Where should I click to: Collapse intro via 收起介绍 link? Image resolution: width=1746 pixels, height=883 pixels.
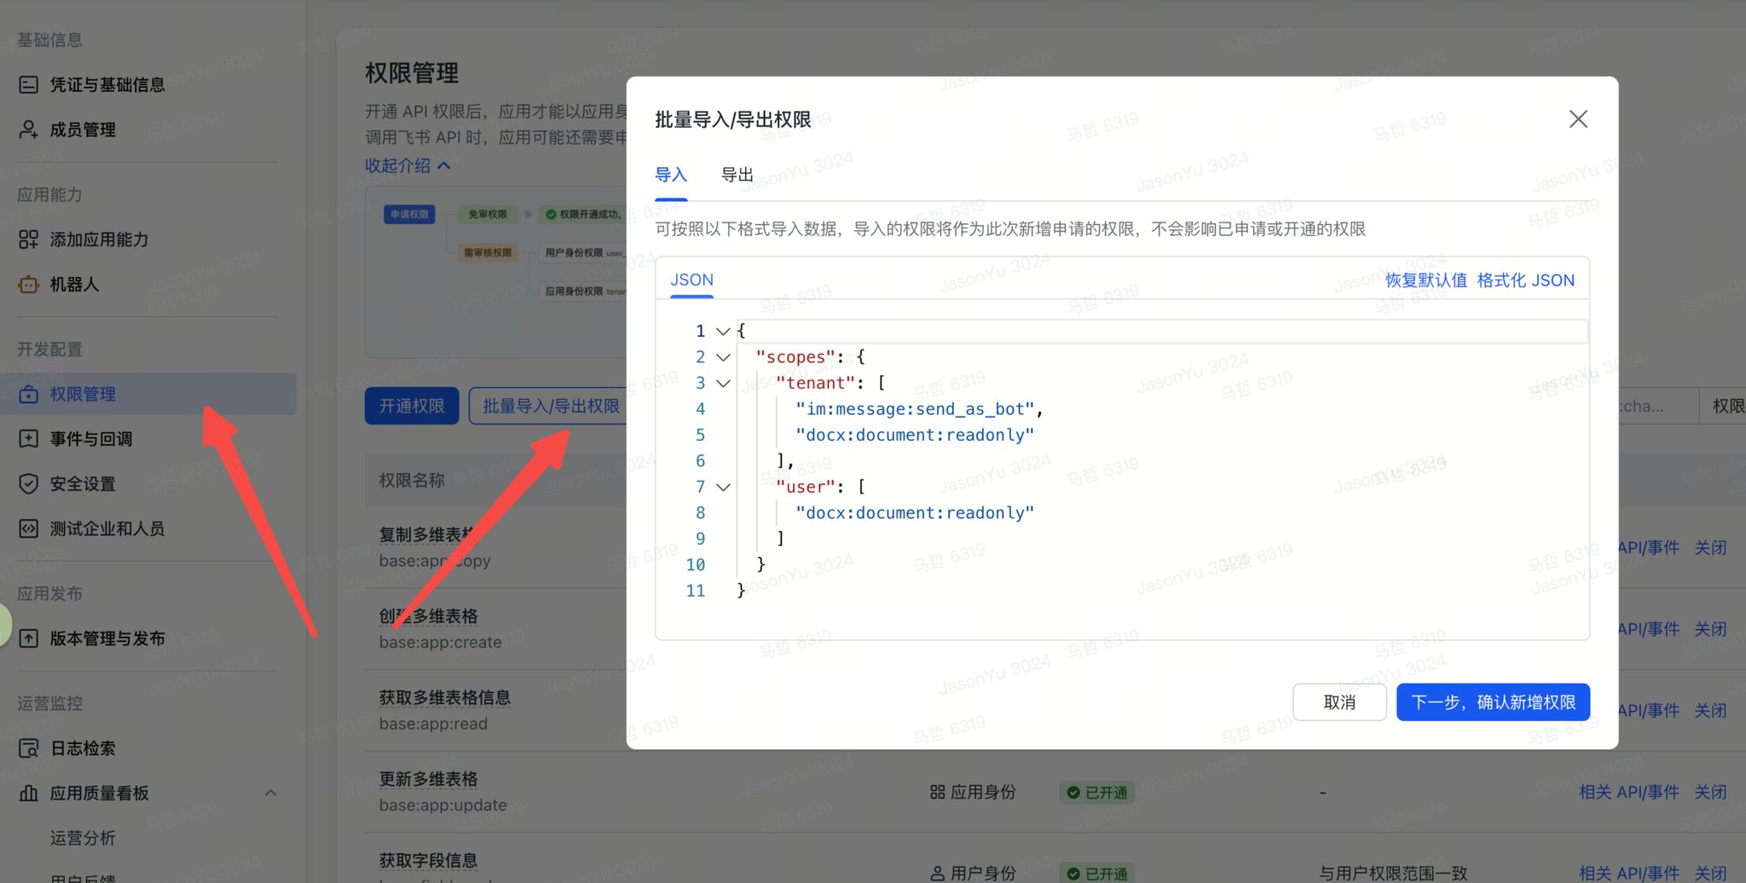(408, 165)
